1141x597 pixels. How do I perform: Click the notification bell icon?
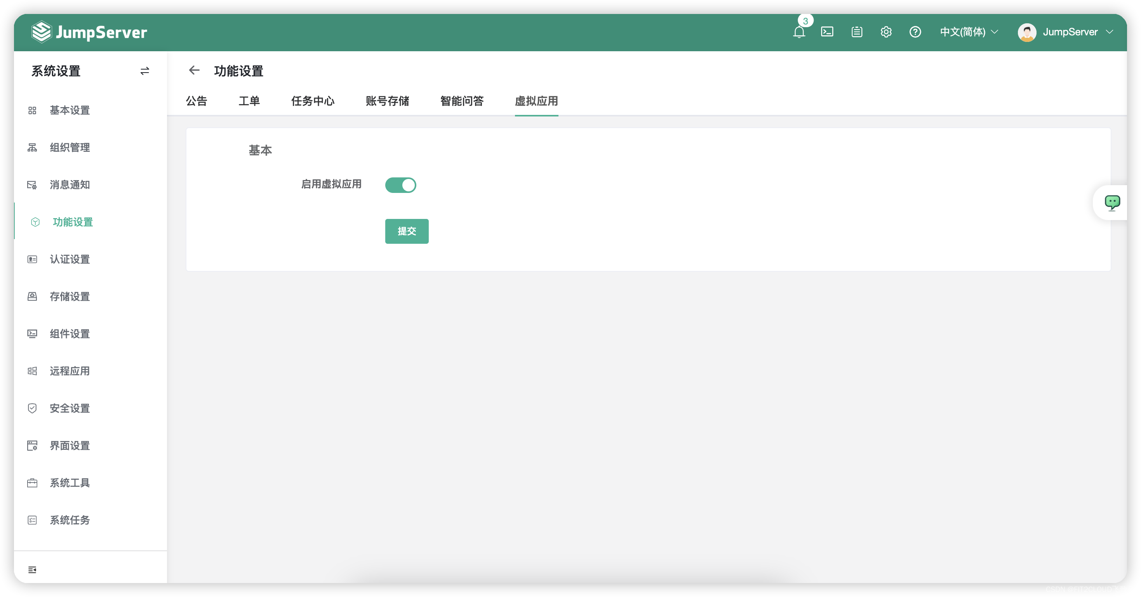(799, 32)
